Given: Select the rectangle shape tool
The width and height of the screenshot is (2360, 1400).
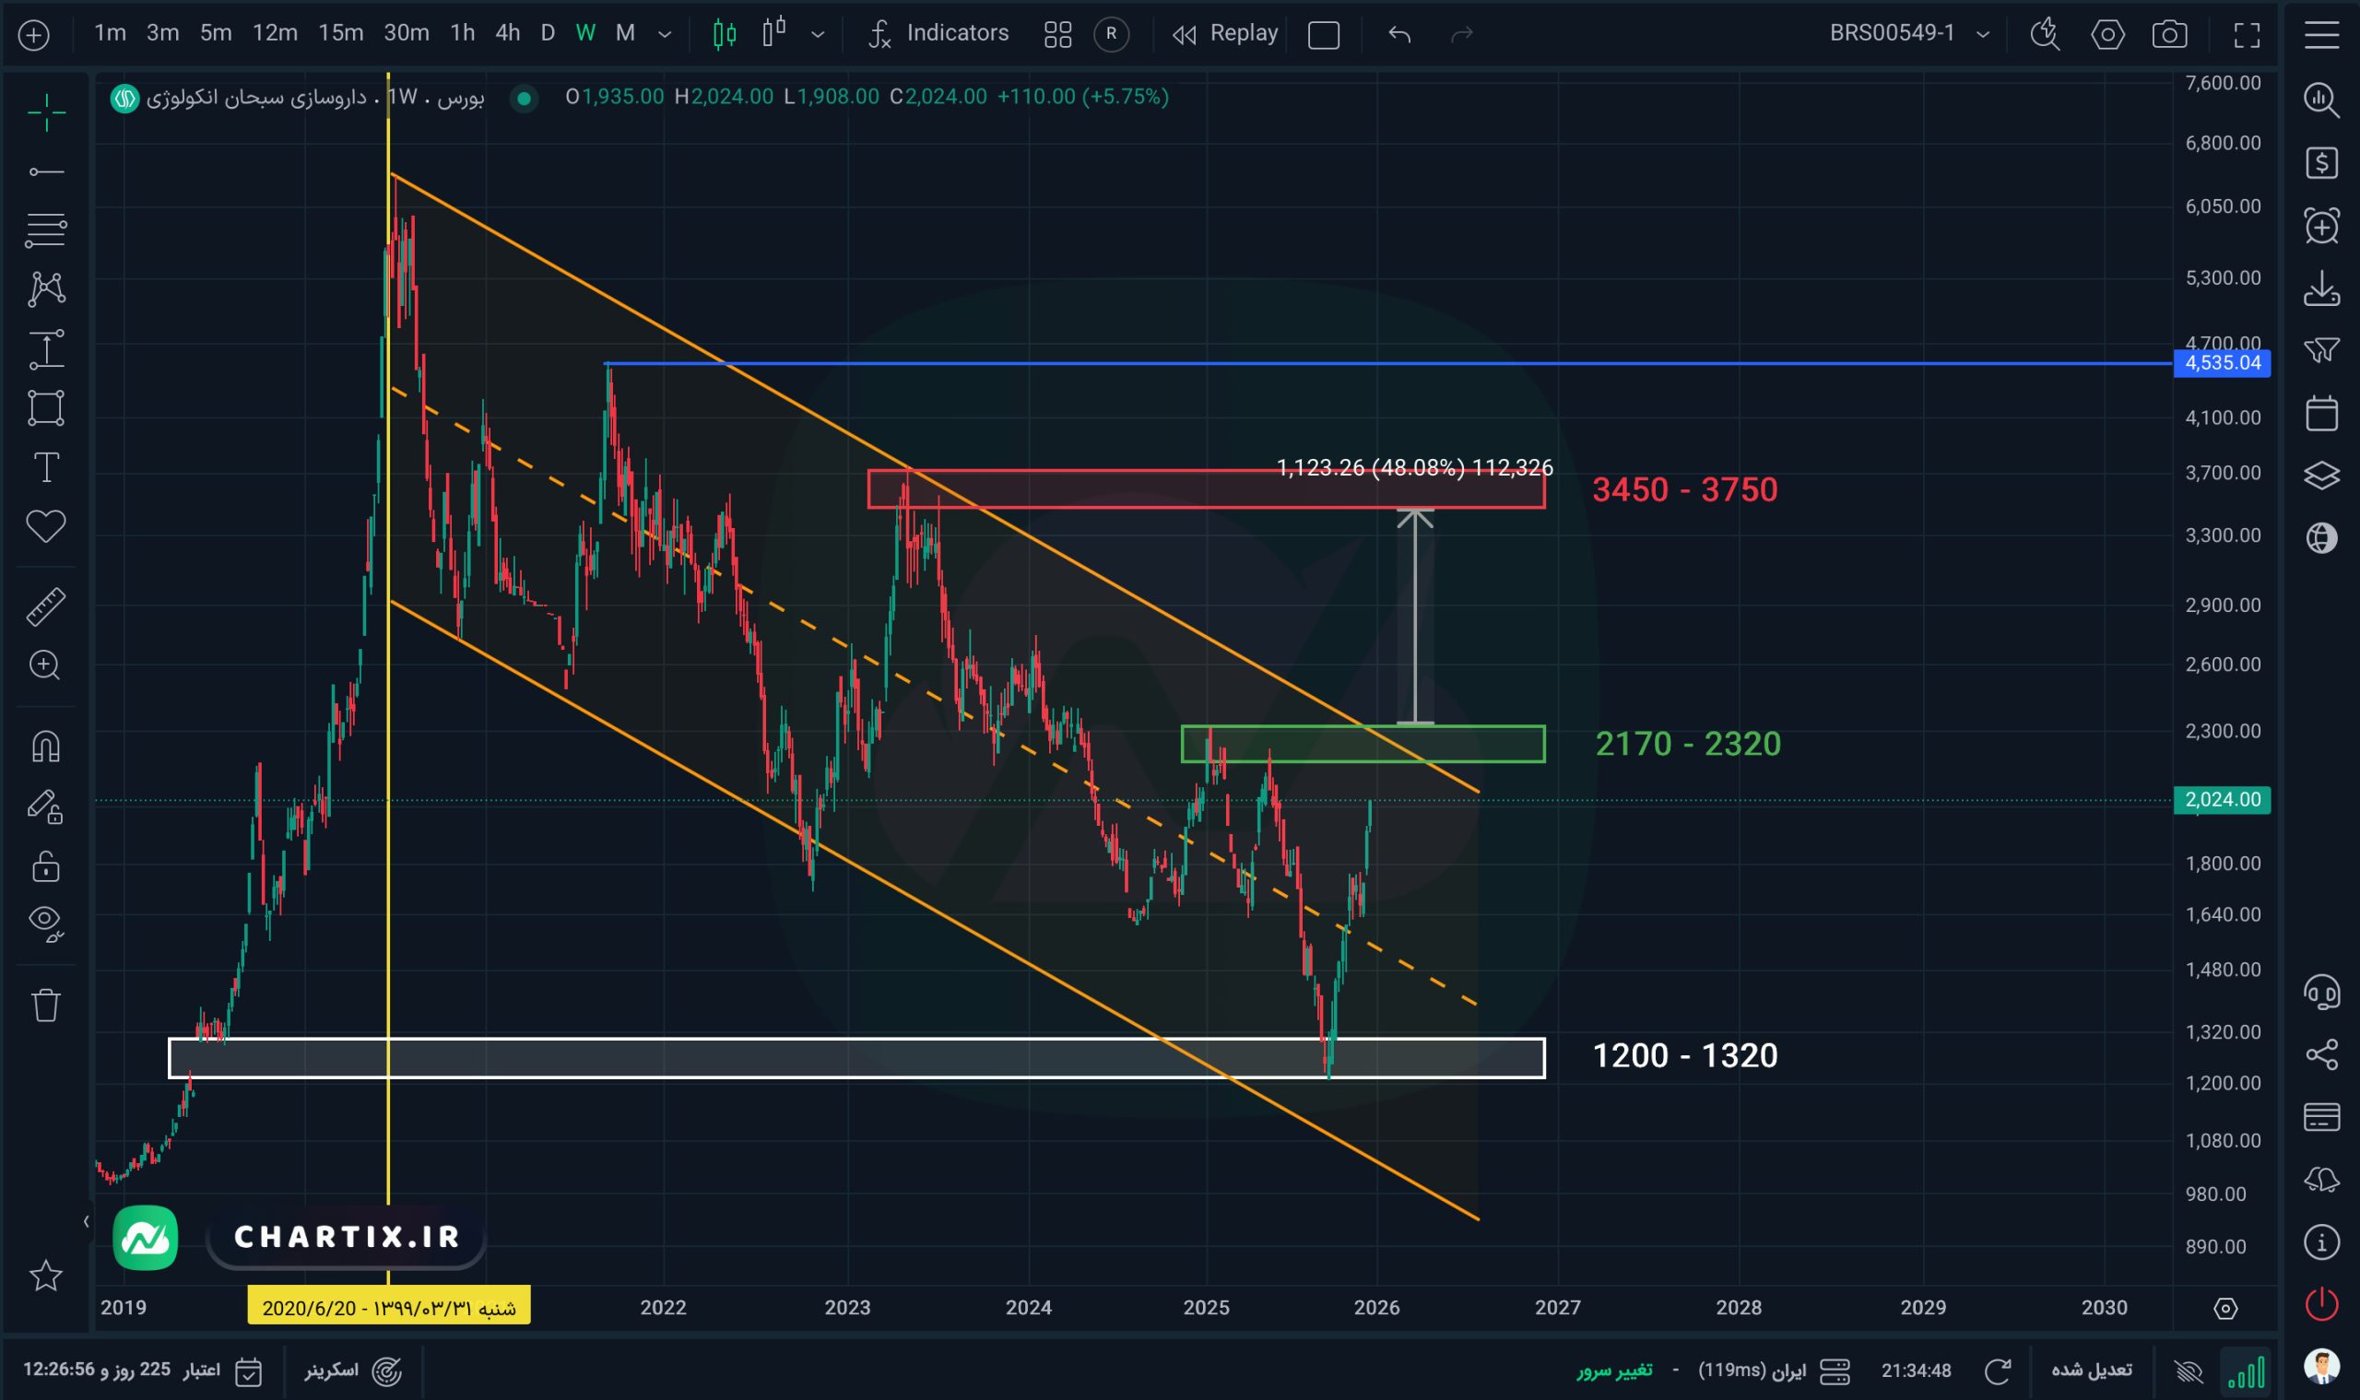Looking at the screenshot, I should tap(45, 407).
